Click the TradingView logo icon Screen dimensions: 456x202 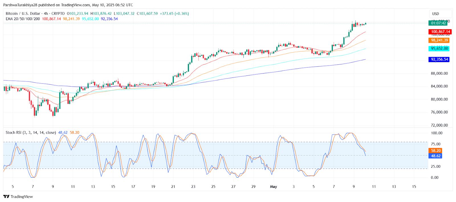coord(6,197)
